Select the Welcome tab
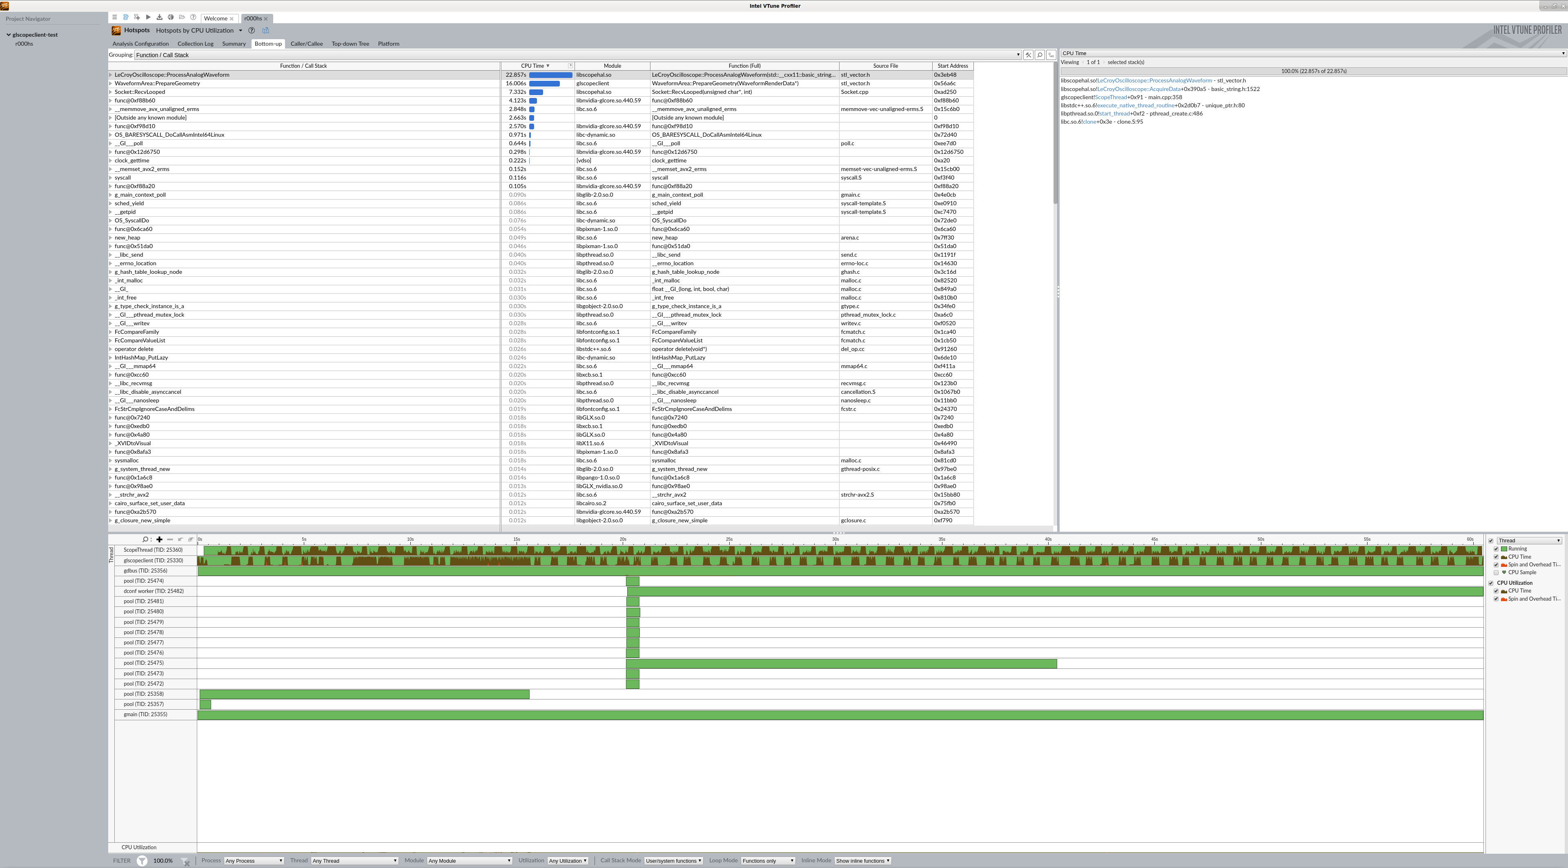Viewport: 1568px width, 868px height. click(216, 19)
